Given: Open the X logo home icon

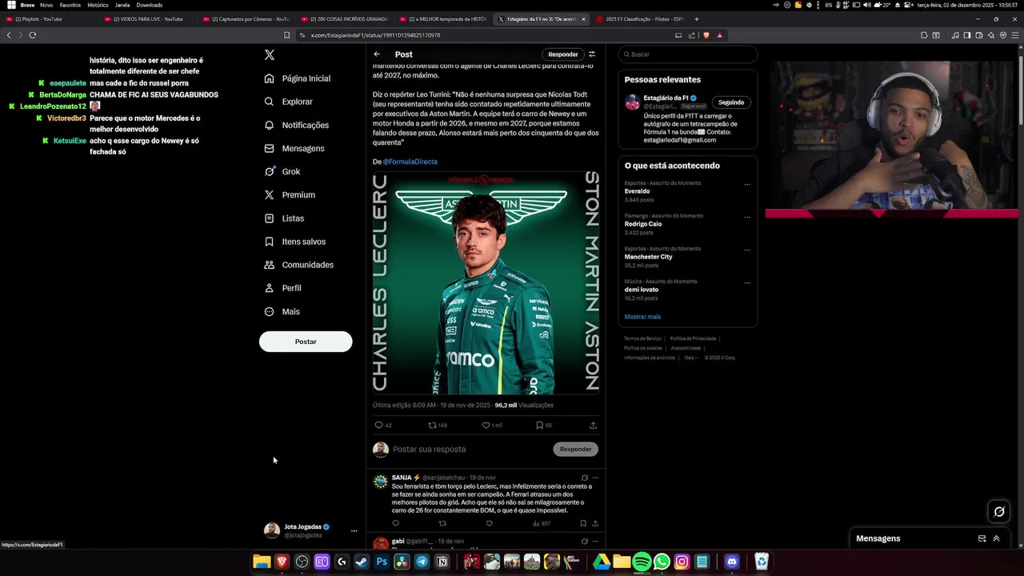Looking at the screenshot, I should pyautogui.click(x=270, y=54).
